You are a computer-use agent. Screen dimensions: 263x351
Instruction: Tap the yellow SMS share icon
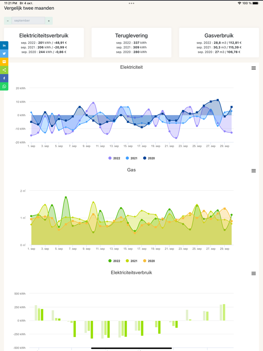pyautogui.click(x=4, y=62)
